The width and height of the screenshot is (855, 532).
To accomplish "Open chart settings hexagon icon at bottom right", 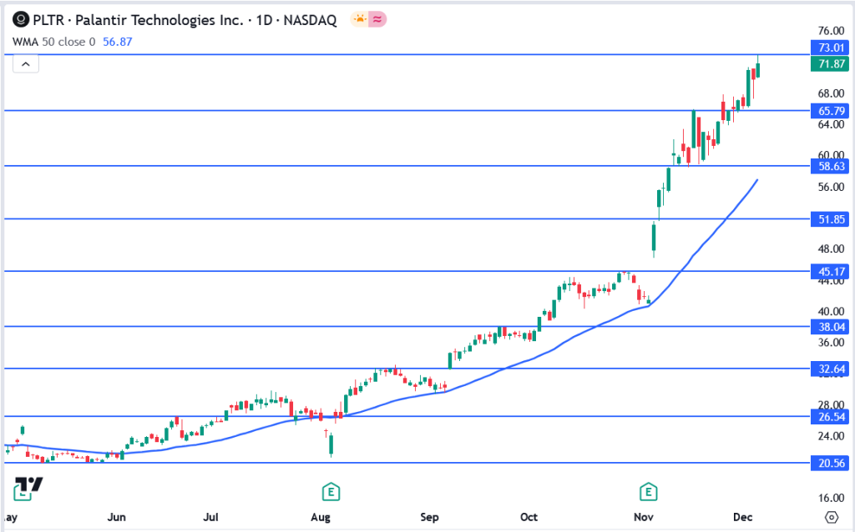I will coord(831,517).
